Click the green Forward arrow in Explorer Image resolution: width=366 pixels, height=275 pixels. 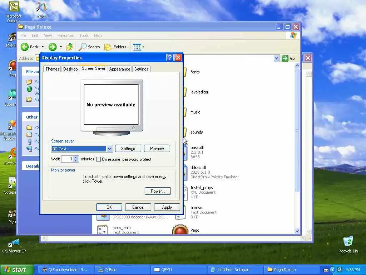coord(53,47)
